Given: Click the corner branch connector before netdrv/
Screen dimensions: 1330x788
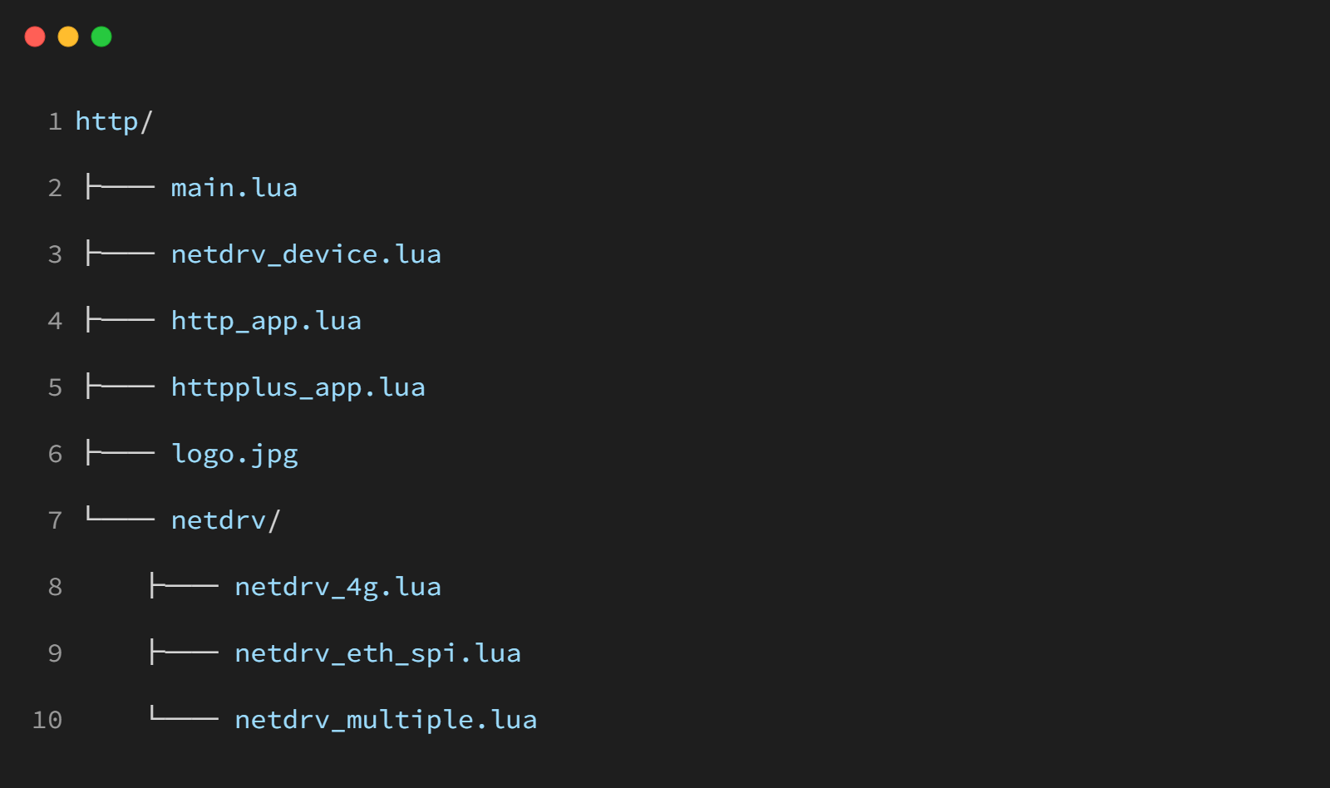Looking at the screenshot, I should [121, 518].
